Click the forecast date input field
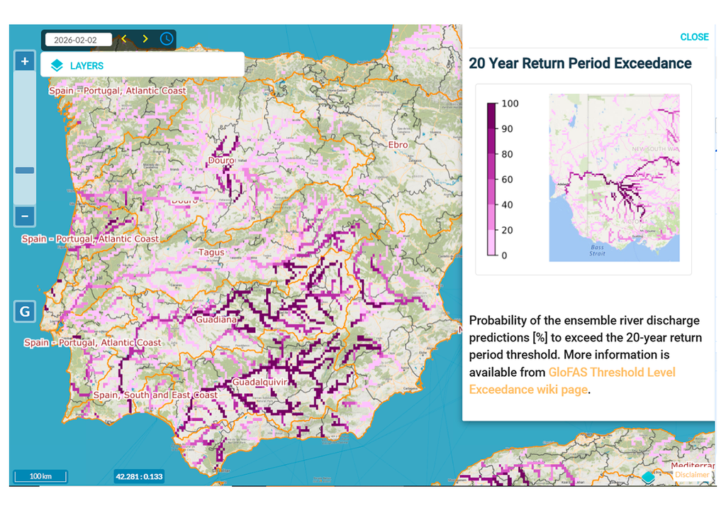 pos(78,40)
